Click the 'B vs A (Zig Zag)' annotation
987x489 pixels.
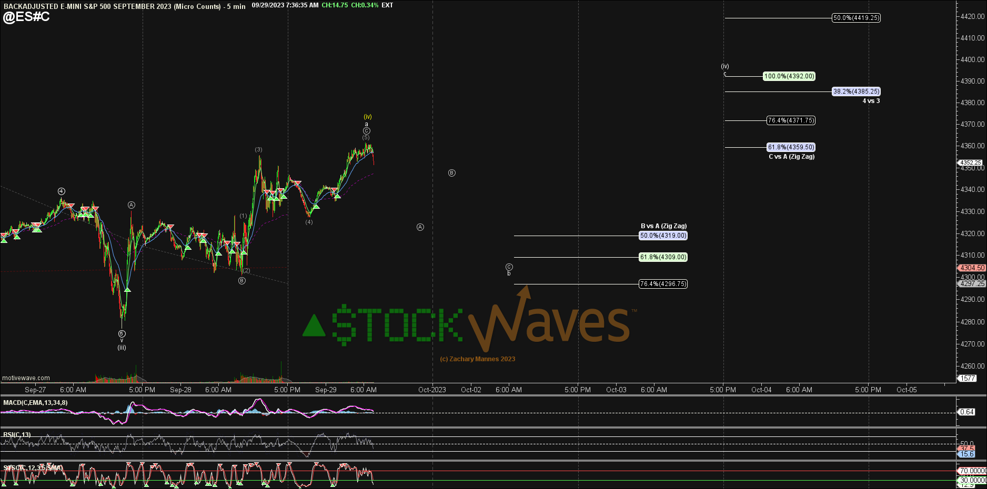pyautogui.click(x=663, y=226)
